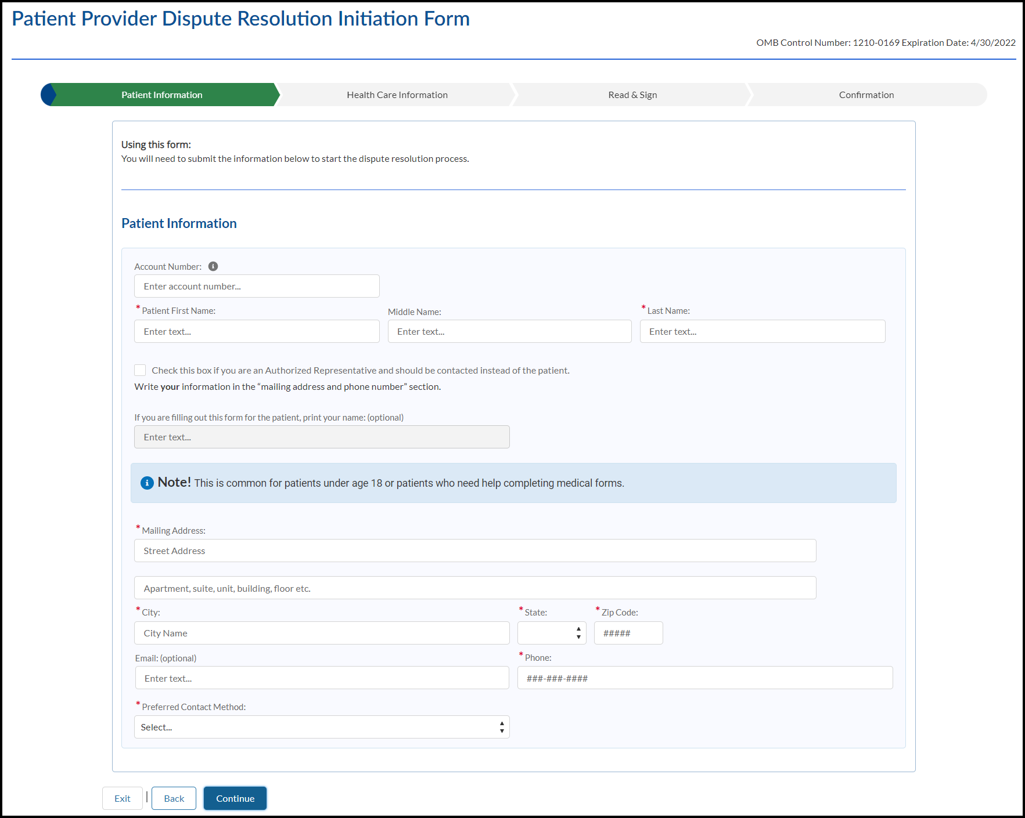The width and height of the screenshot is (1025, 818).
Task: Click the Back button
Action: pyautogui.click(x=174, y=798)
